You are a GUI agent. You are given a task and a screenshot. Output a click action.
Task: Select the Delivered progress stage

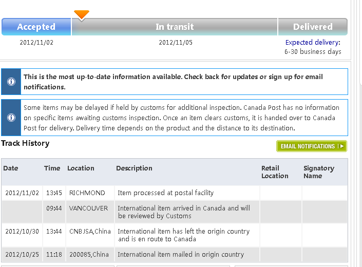[313, 27]
